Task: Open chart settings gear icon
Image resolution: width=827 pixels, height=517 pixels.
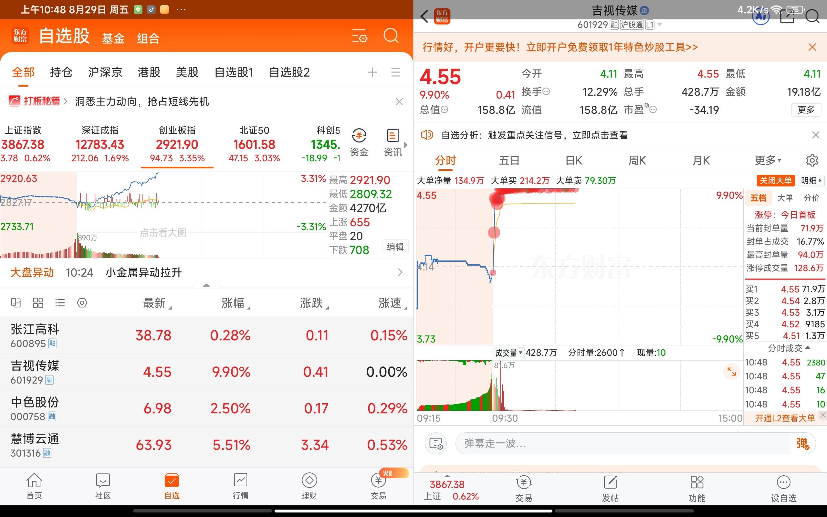Action: coord(812,160)
